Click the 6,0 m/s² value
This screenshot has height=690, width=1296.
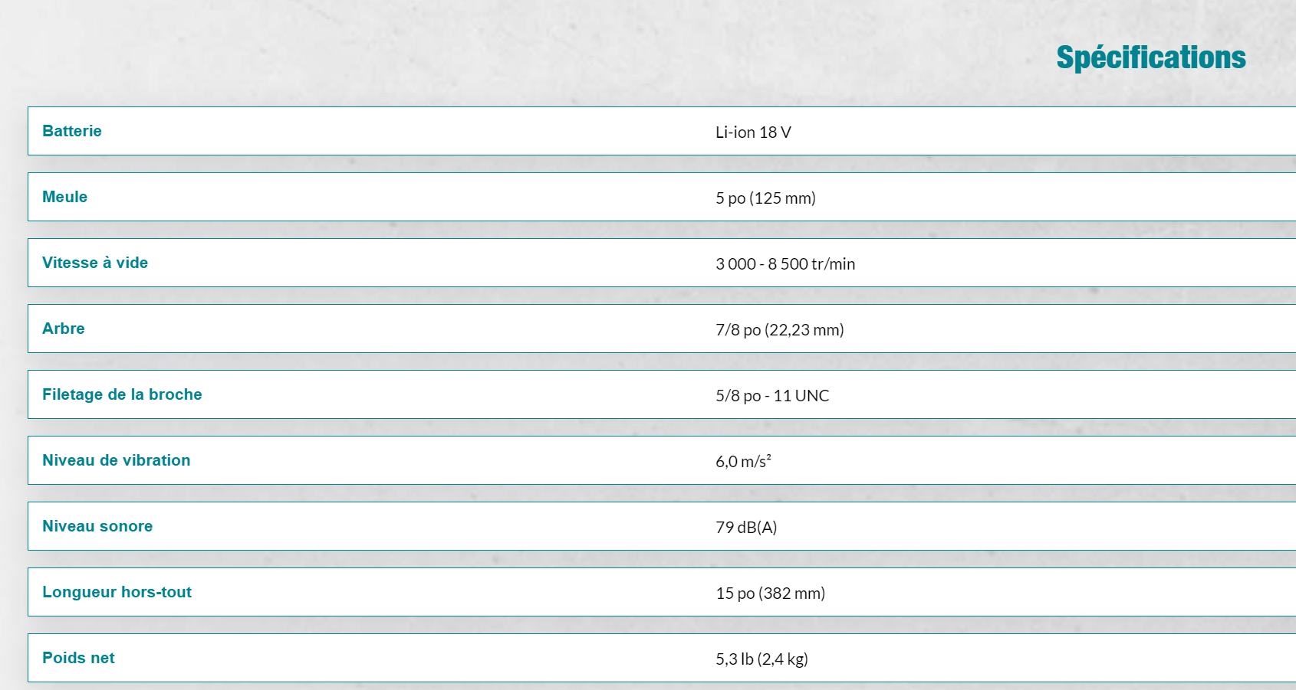(x=743, y=461)
